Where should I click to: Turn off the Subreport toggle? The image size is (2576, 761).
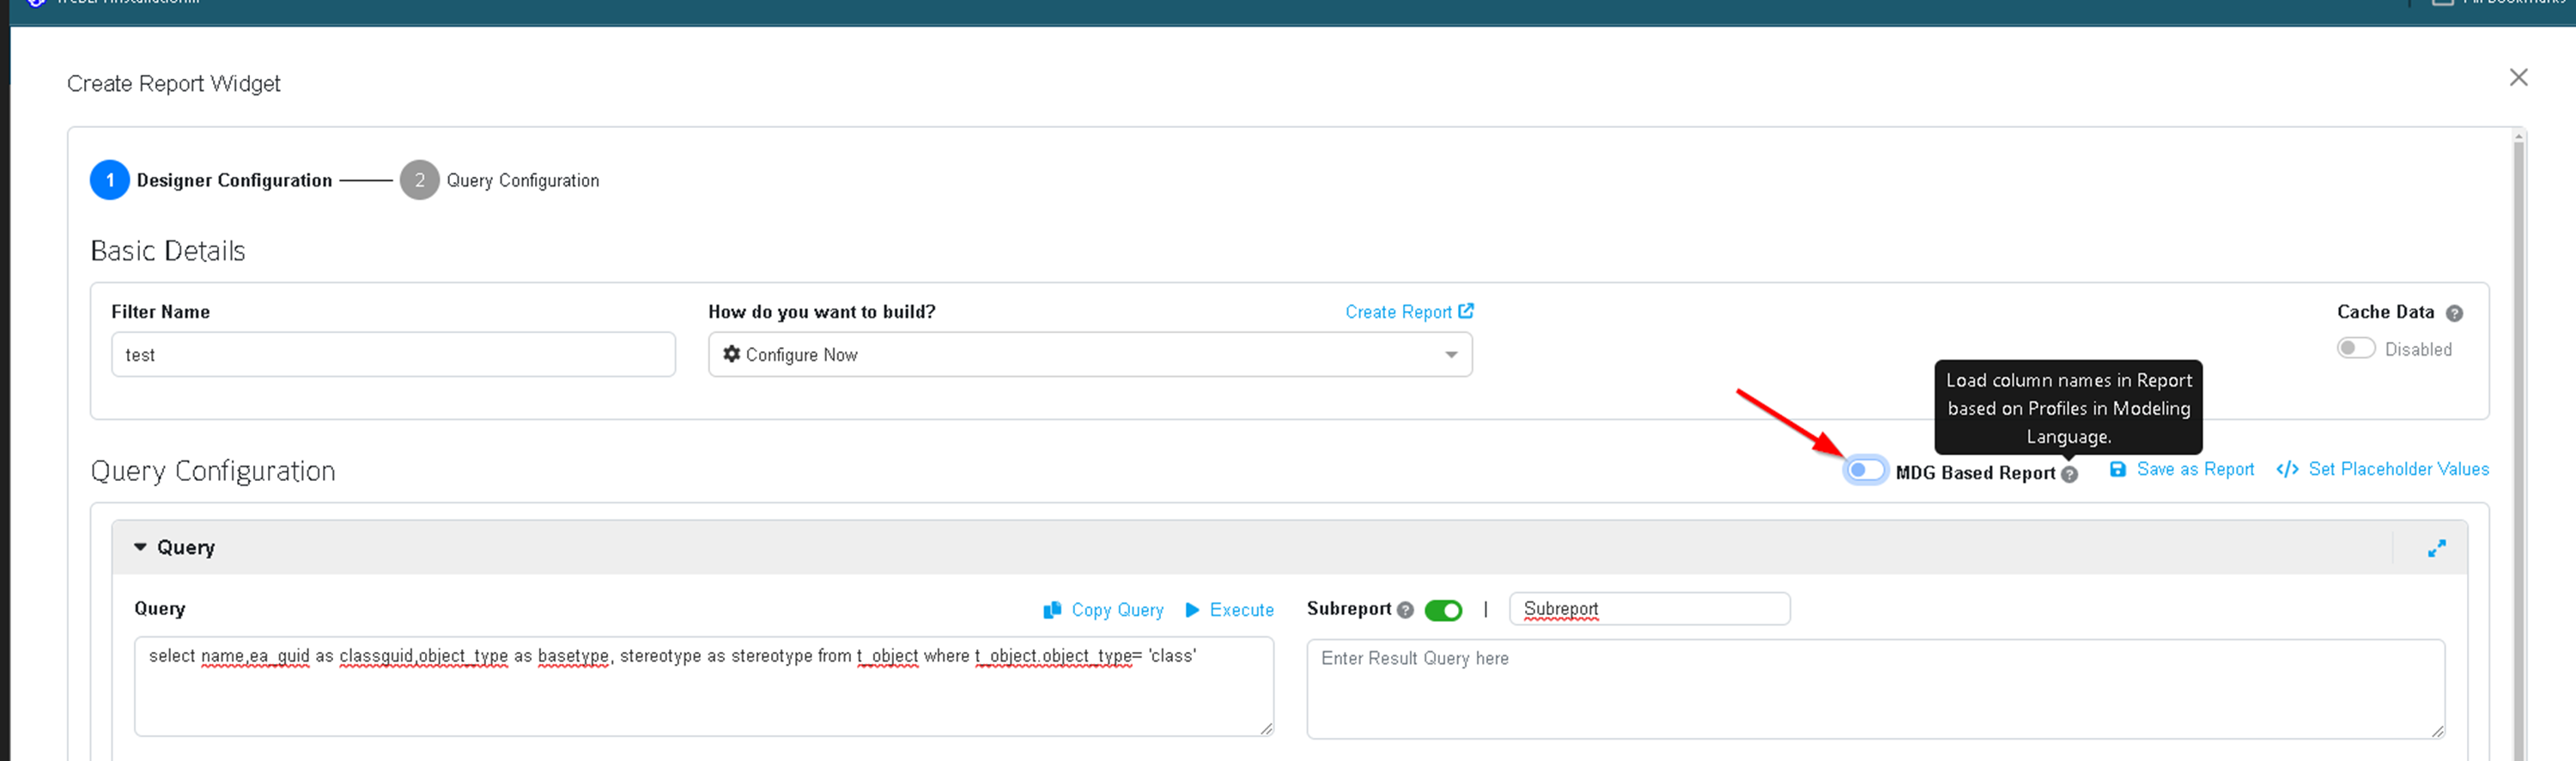coord(1443,610)
